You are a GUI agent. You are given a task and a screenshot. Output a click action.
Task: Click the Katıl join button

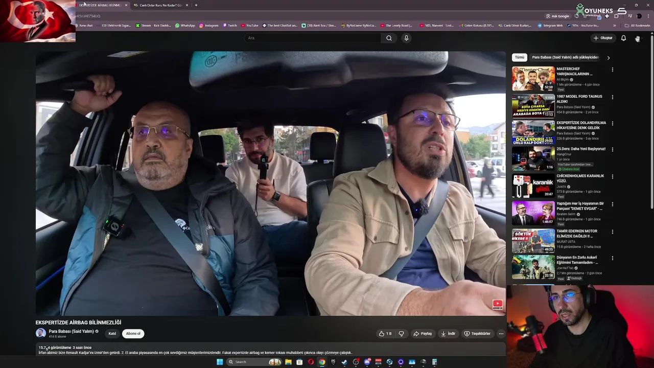coord(112,334)
